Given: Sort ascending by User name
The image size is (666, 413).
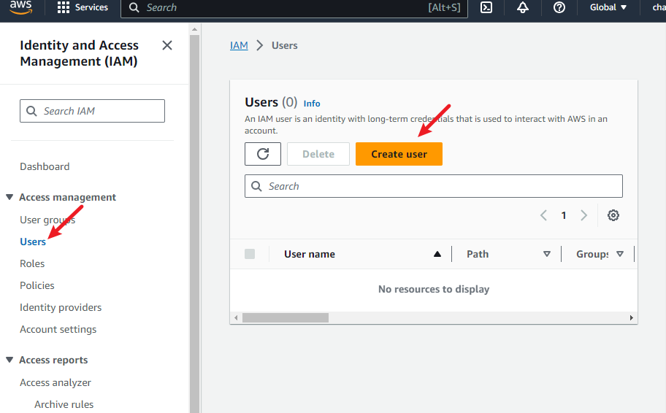Looking at the screenshot, I should click(437, 254).
